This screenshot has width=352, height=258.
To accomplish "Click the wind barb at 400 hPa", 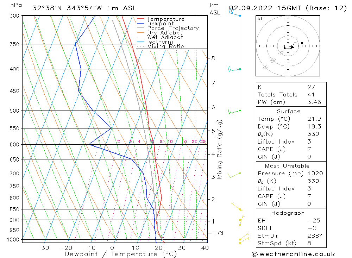I will pyautogui.click(x=234, y=69).
